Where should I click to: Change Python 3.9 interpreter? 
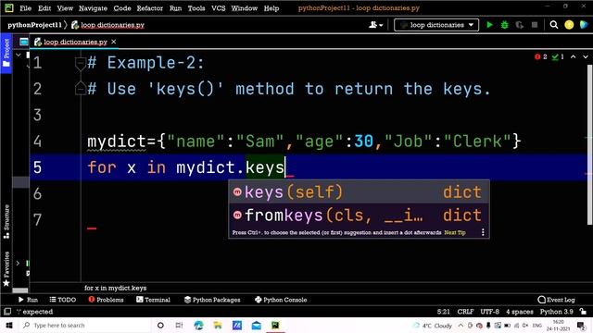(x=556, y=312)
